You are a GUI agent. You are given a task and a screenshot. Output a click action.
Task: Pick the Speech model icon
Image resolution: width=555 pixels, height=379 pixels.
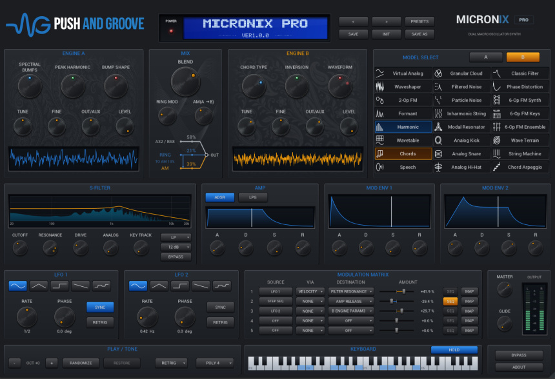380,167
